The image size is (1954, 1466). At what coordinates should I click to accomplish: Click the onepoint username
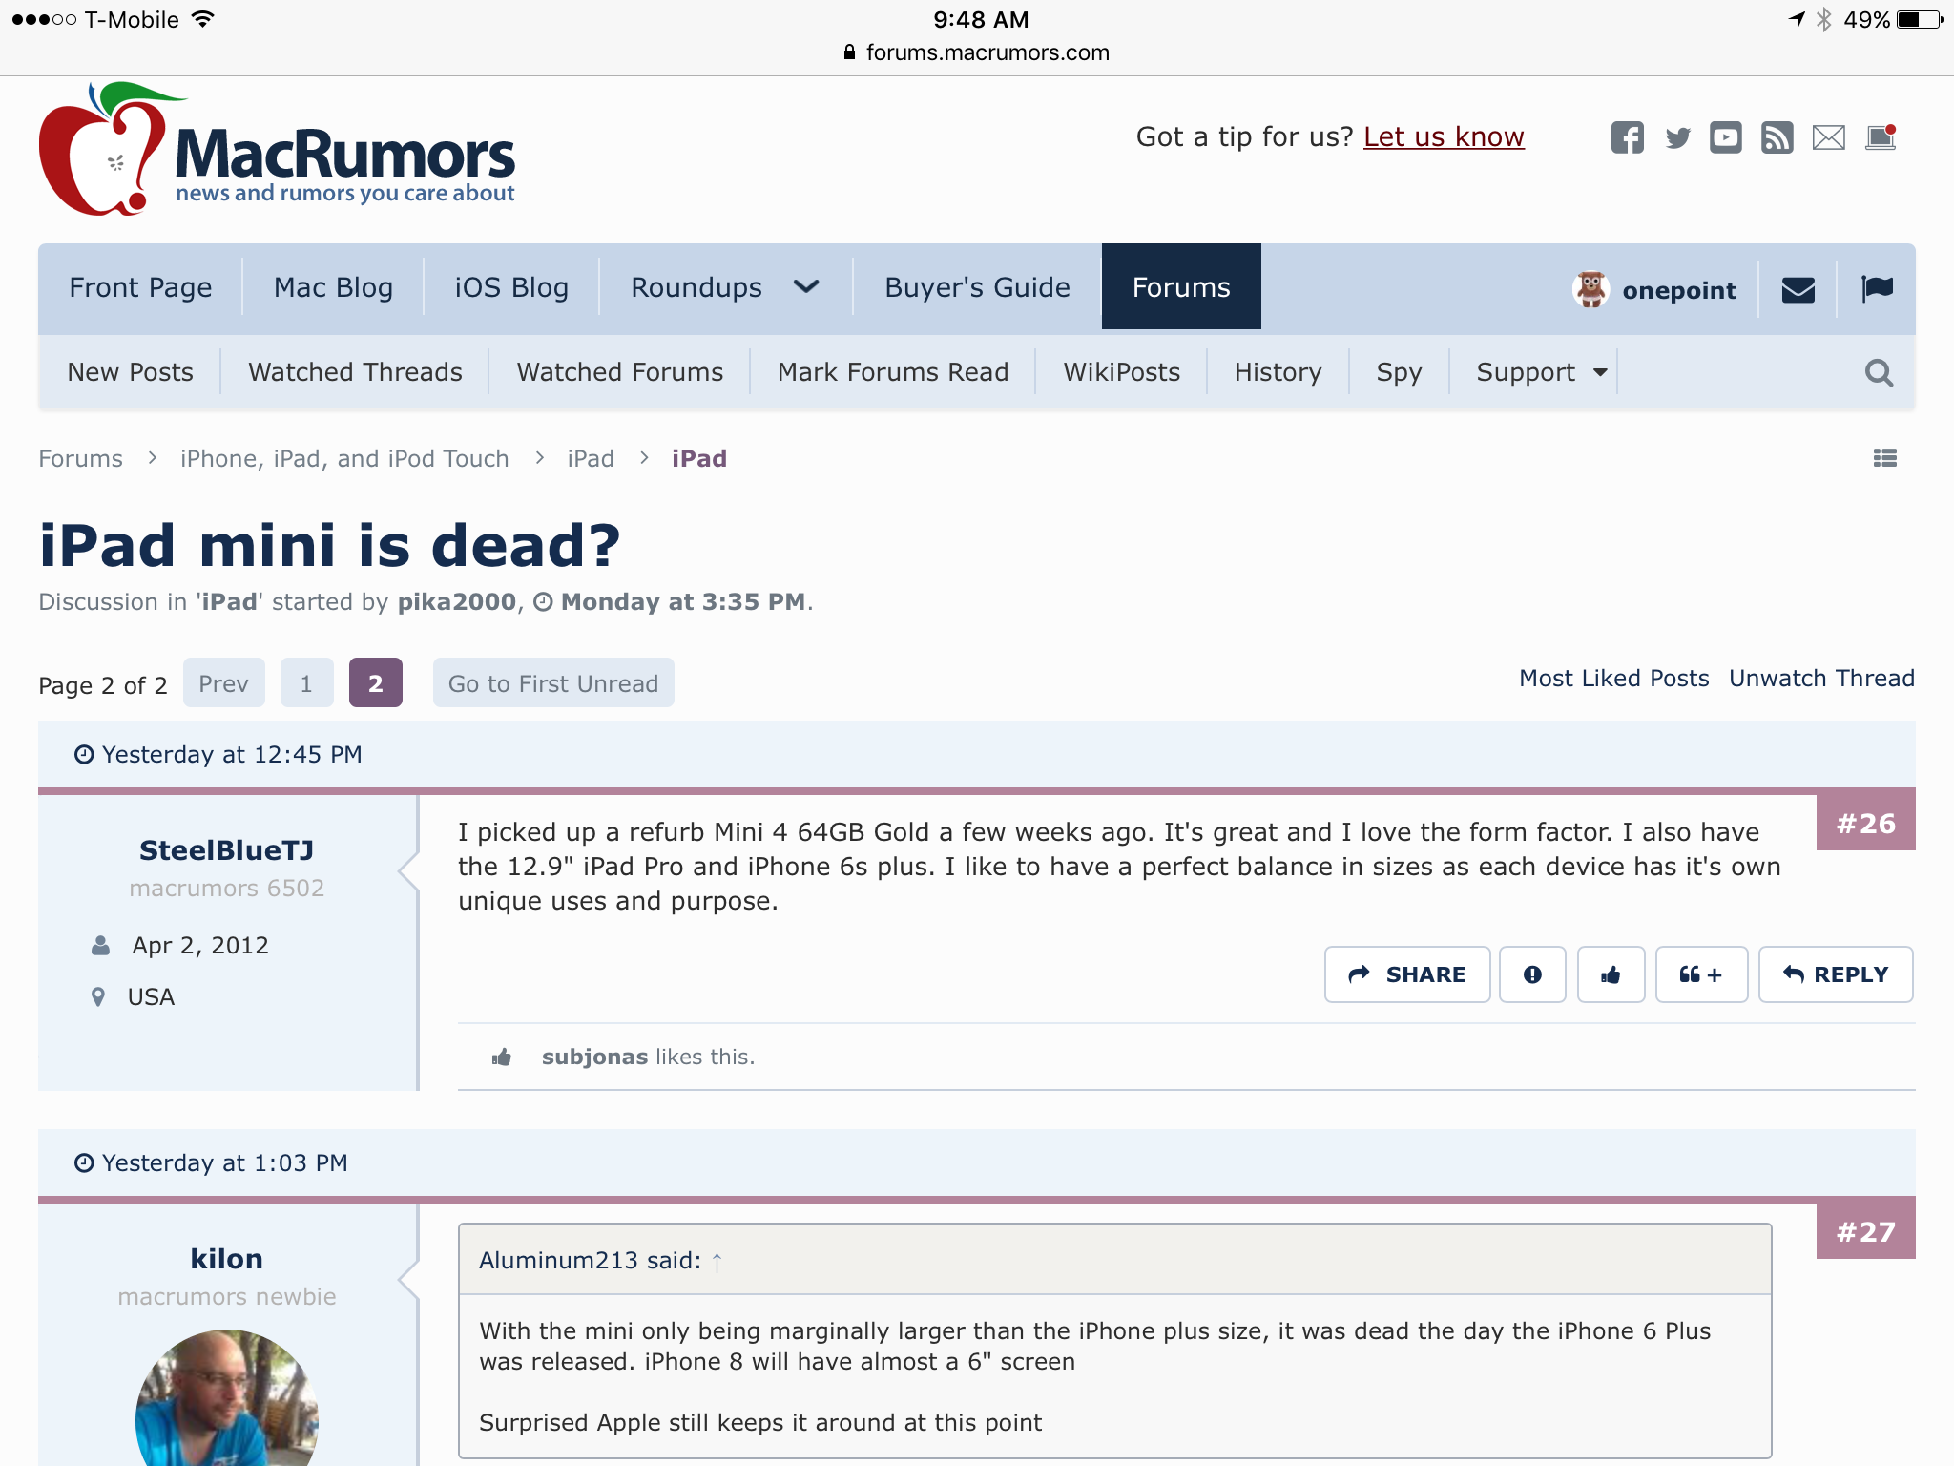point(1679,290)
